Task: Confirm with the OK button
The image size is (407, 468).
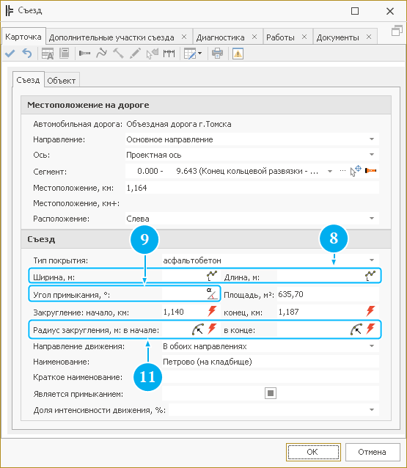Action: (x=313, y=452)
